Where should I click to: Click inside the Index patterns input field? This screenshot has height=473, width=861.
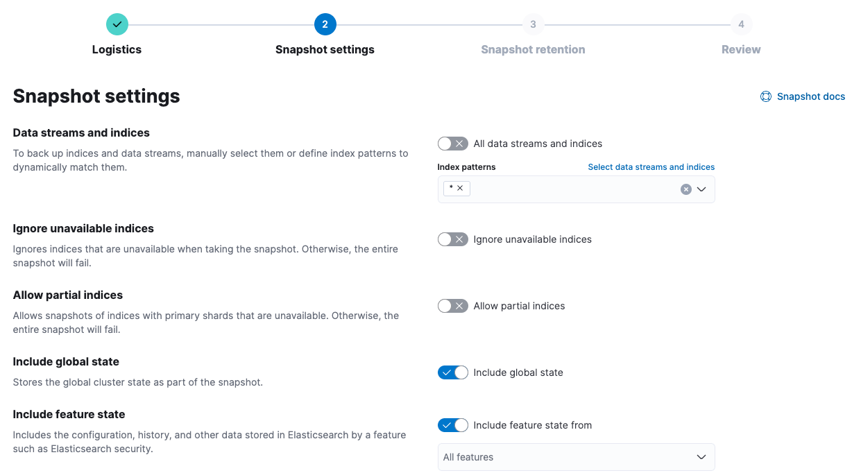[576, 189]
